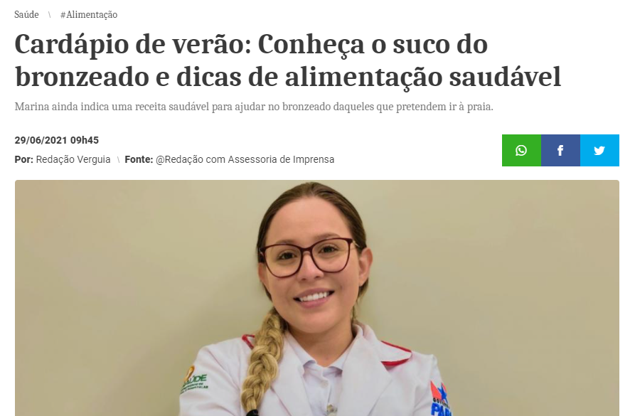
Task: Click the breadcrumb separator after Saúde
Action: click(49, 15)
